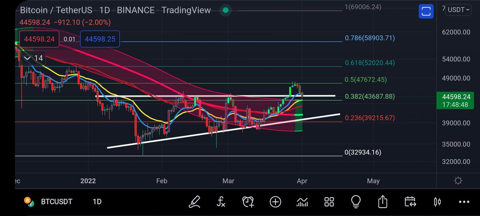Tap the green live data status dot
480x216 pixels.
(226, 10)
